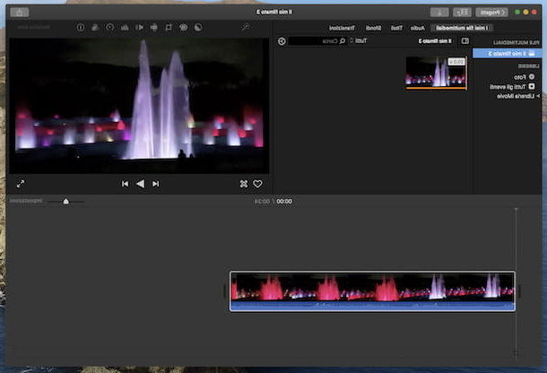Toggle the library sidebar list icon

(465, 41)
